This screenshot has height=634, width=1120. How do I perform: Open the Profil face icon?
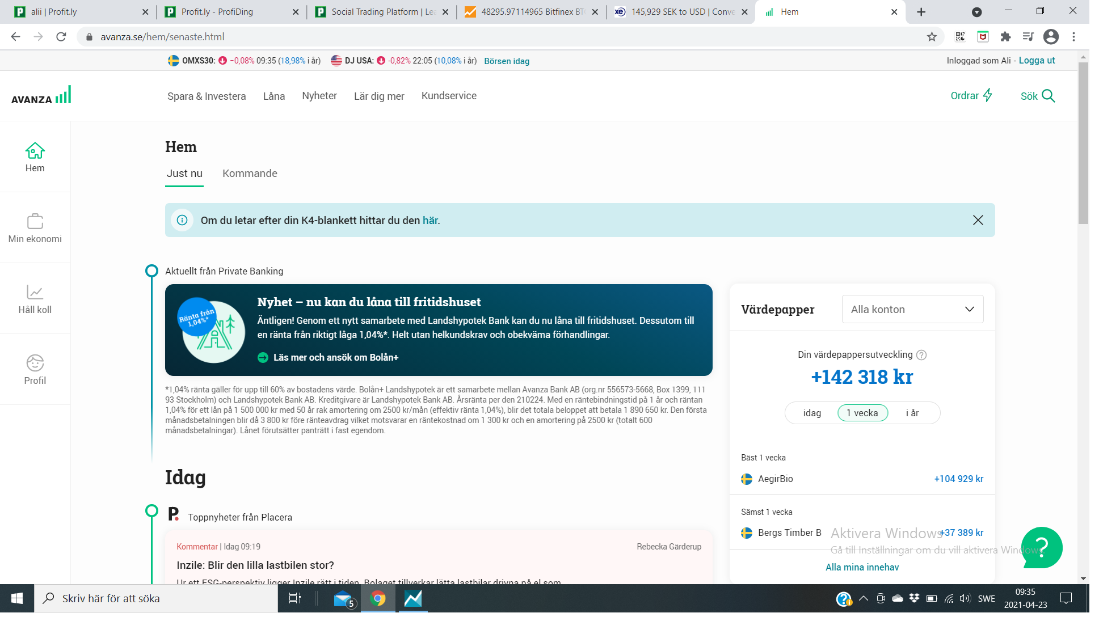coord(35,363)
